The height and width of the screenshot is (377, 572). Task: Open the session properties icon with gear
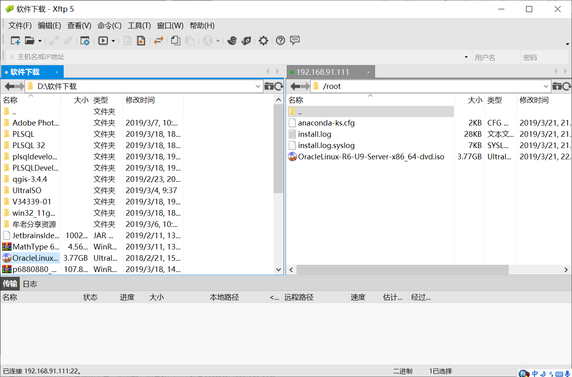85,41
